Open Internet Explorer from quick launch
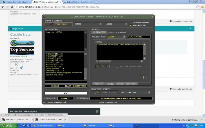Screen dimensions: 205x128 point(21,126)
